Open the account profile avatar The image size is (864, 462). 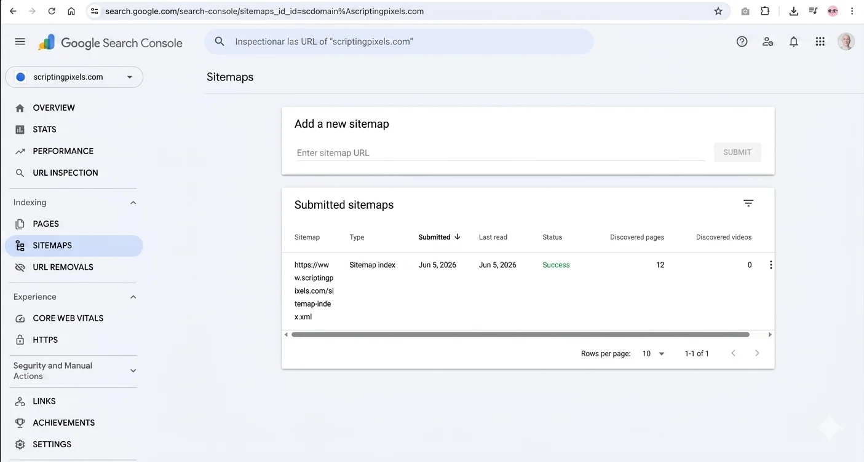(846, 42)
